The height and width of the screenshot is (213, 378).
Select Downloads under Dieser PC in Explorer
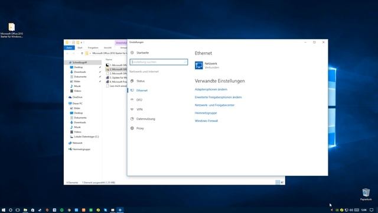click(x=80, y=122)
